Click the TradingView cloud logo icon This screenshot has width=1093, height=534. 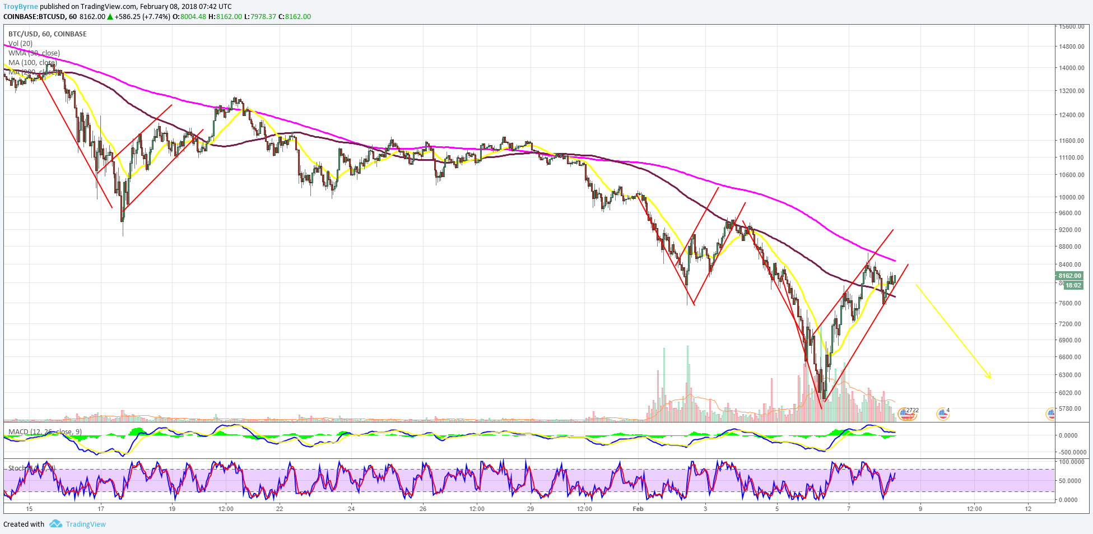[55, 524]
